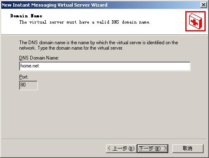Close the wizard with the X button
Image resolution: width=209 pixels, height=158 pixels.
point(204,5)
